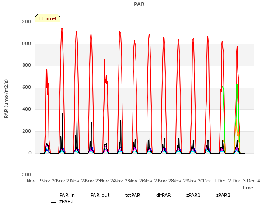The width and height of the screenshot is (280, 210).
Task: Click the Time x-axis label
Action: point(248,188)
